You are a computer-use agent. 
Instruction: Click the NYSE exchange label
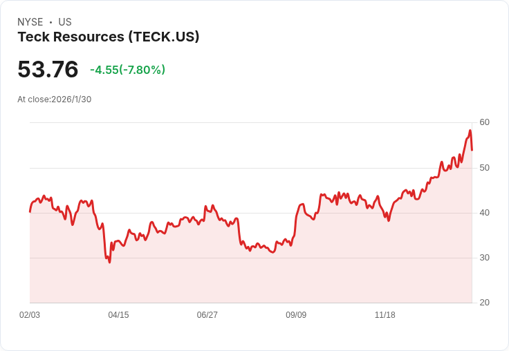30,22
